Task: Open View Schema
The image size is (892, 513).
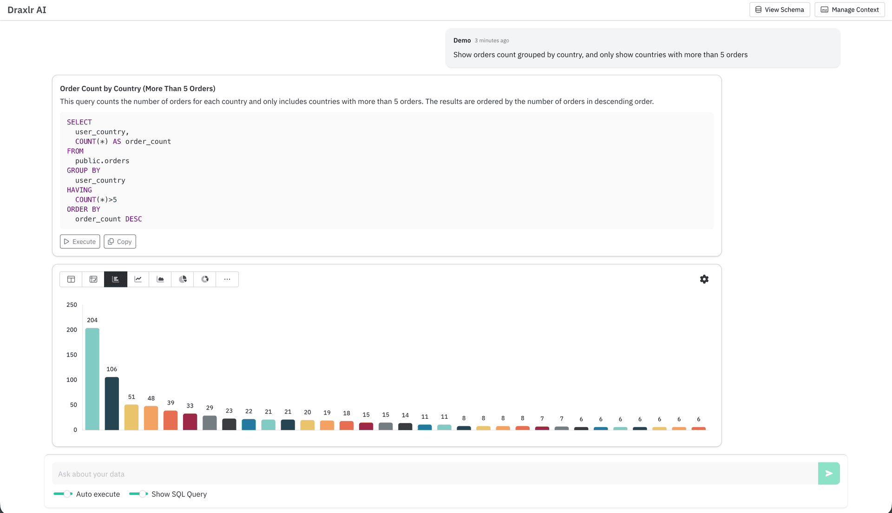Action: [x=780, y=10]
